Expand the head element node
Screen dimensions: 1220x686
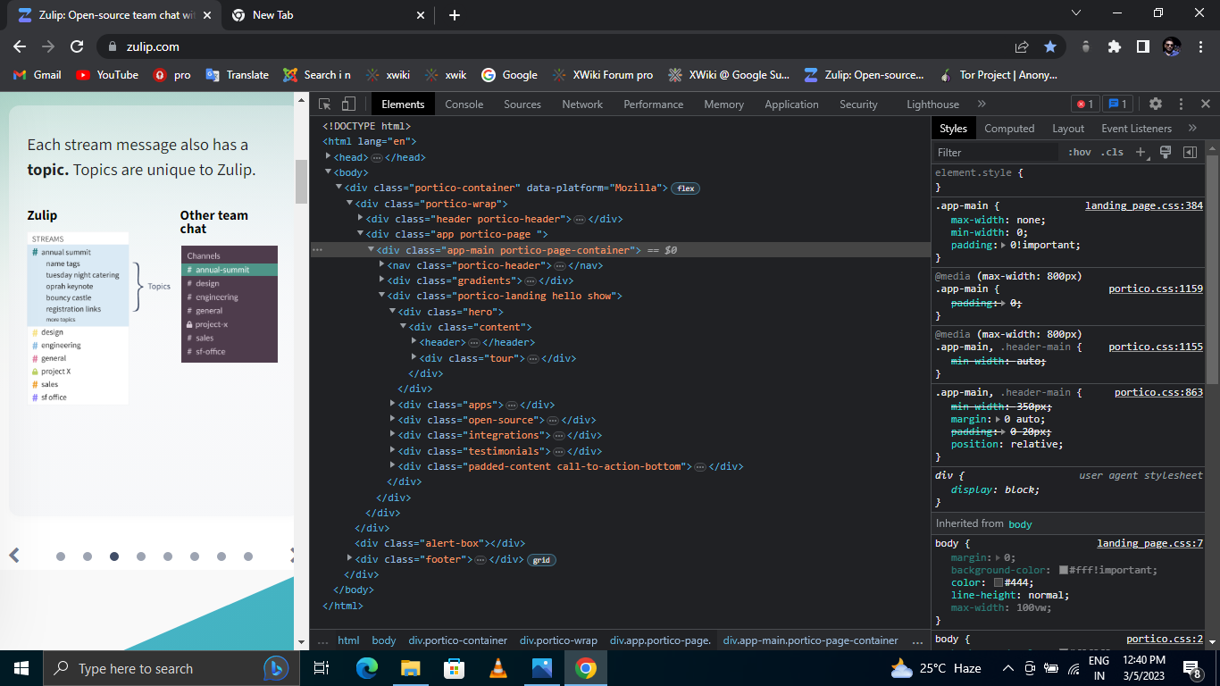tap(328, 156)
